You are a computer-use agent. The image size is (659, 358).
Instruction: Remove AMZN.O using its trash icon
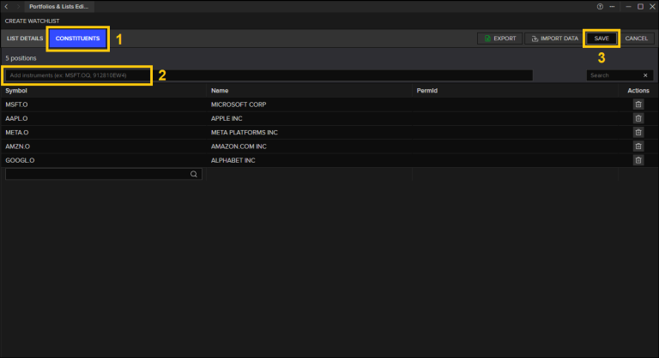click(638, 146)
